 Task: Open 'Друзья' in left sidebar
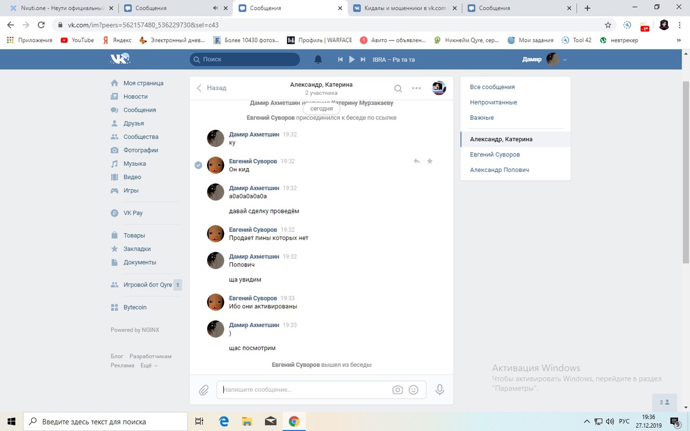pos(133,123)
